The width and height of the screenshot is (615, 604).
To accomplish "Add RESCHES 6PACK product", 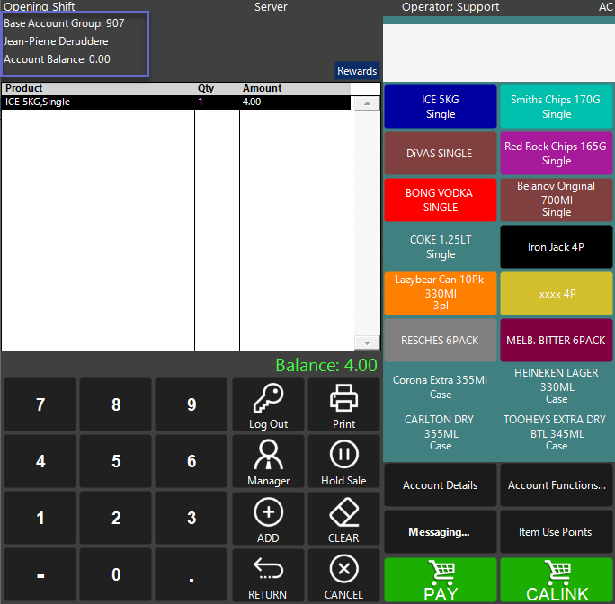I will [x=441, y=340].
